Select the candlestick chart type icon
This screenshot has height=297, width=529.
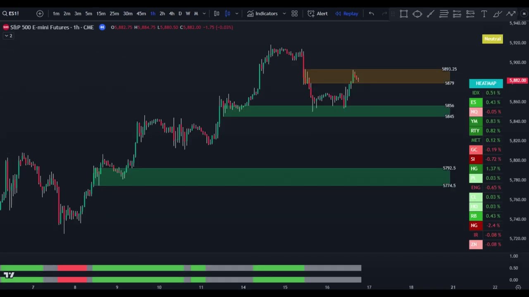(227, 14)
